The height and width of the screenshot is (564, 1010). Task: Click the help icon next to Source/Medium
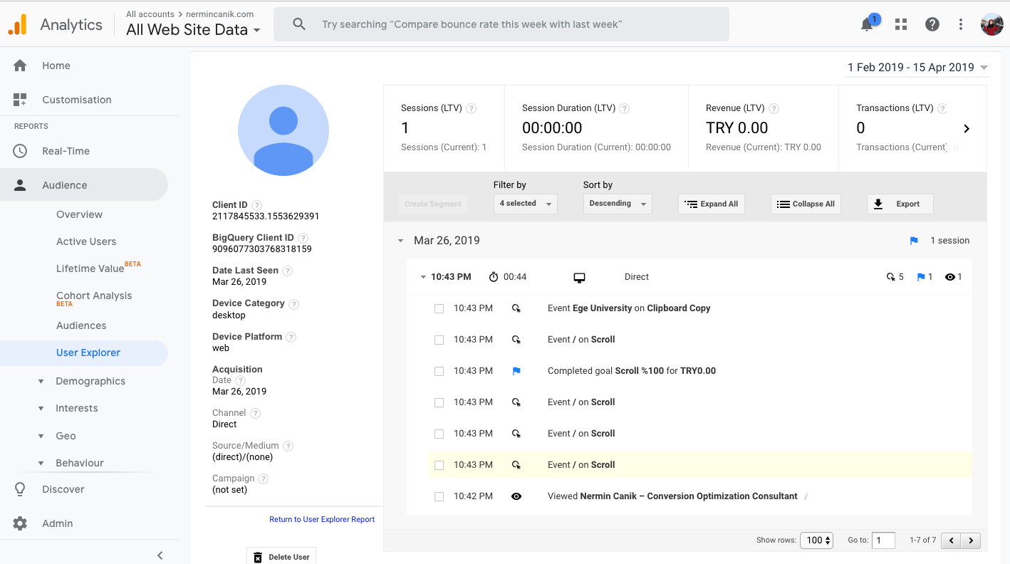pos(288,446)
